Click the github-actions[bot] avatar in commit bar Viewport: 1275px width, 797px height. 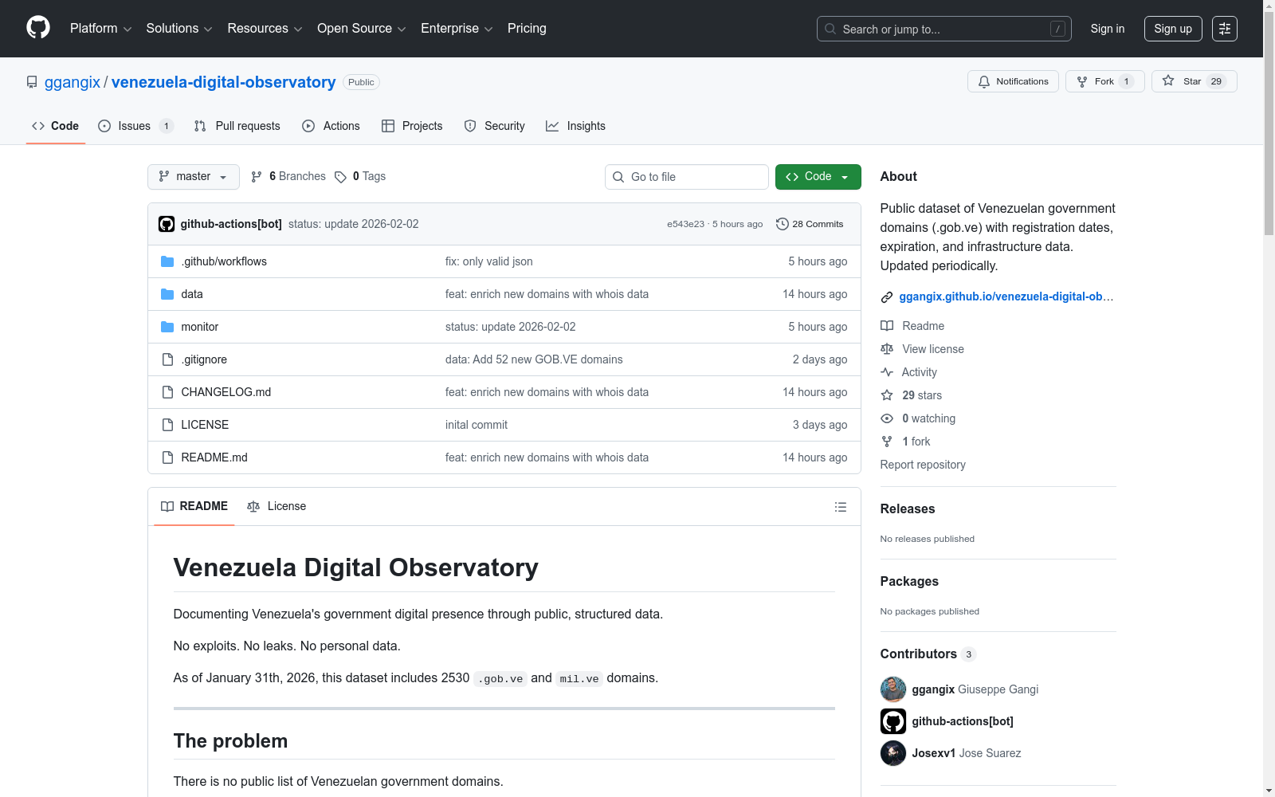click(x=167, y=224)
